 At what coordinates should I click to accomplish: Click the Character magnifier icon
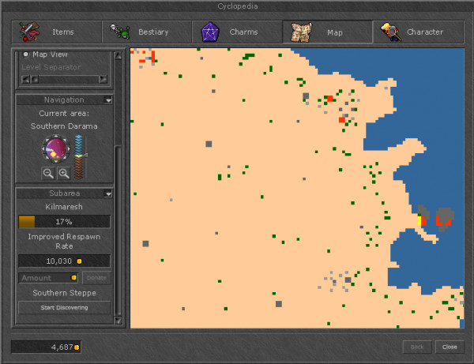point(391,32)
